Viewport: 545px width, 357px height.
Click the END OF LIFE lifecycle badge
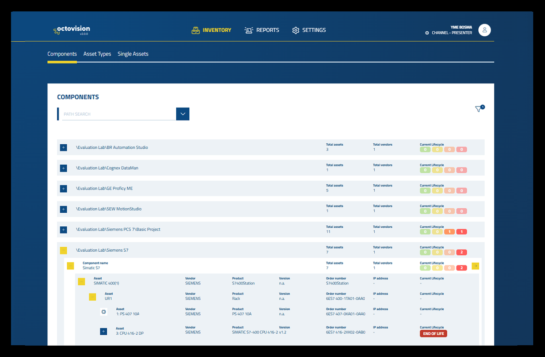point(433,333)
